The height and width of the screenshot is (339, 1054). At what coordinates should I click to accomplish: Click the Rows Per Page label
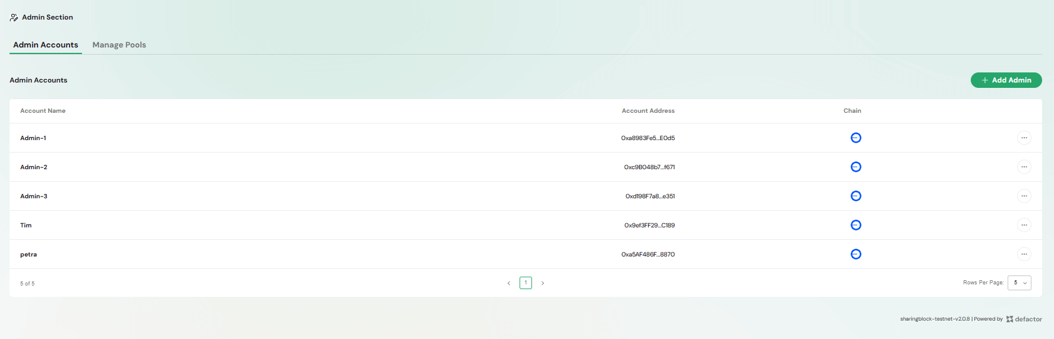pyautogui.click(x=983, y=283)
